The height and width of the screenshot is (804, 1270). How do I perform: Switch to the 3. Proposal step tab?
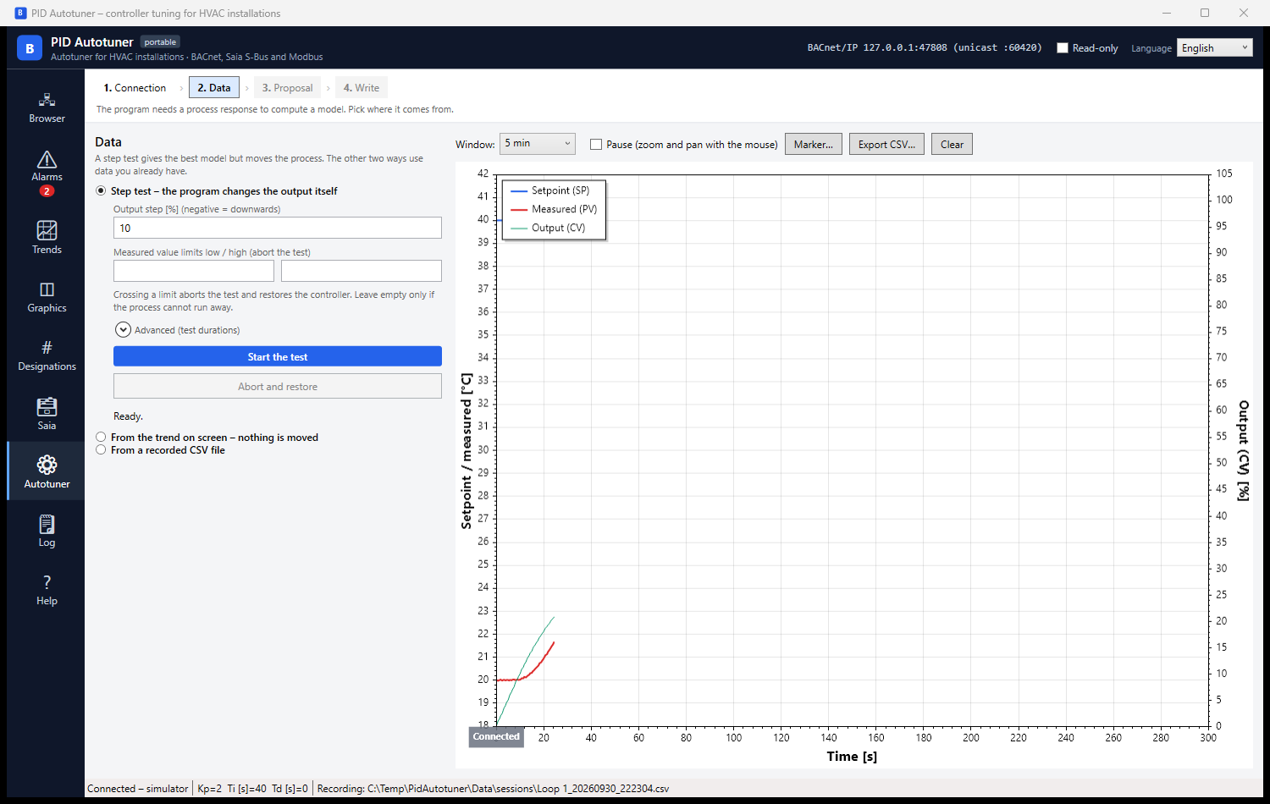tap(287, 88)
